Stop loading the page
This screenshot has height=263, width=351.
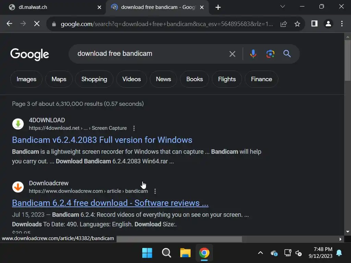[37, 24]
